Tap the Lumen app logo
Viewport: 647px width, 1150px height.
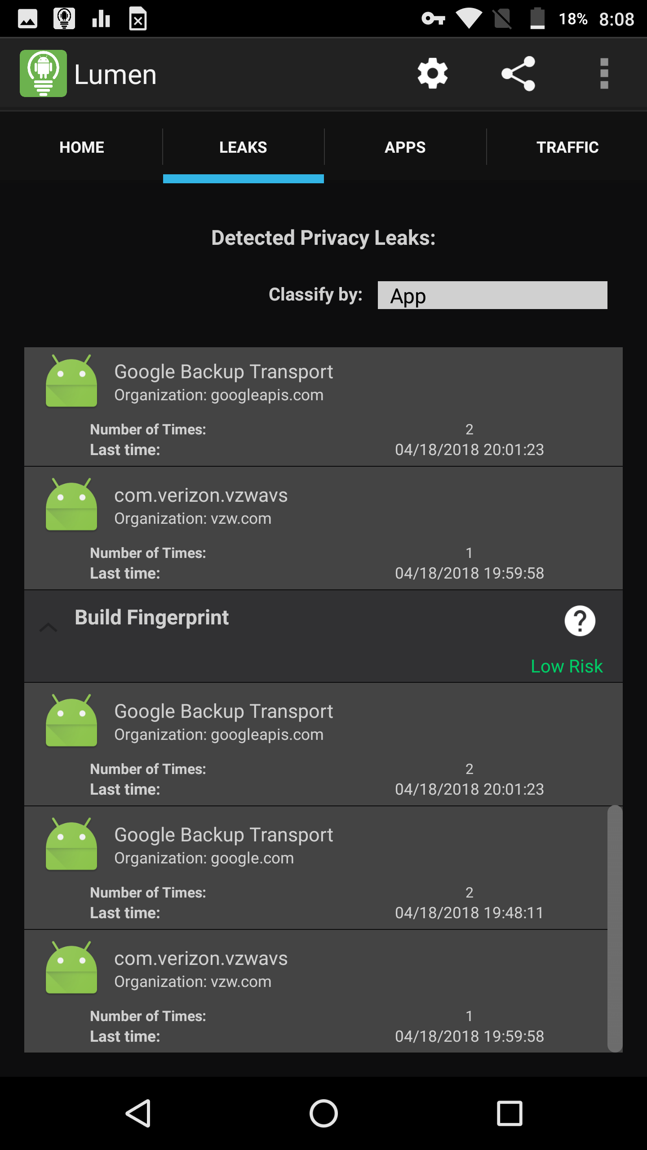pyautogui.click(x=43, y=74)
